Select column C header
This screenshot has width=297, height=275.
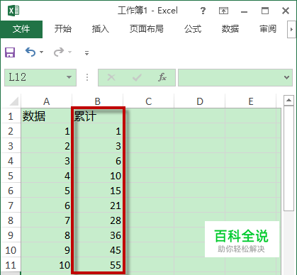[148, 101]
